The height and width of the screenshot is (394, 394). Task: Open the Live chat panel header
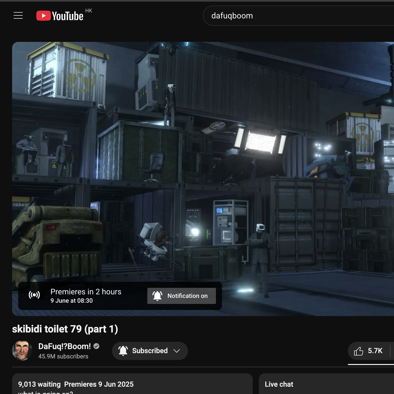[x=279, y=384]
